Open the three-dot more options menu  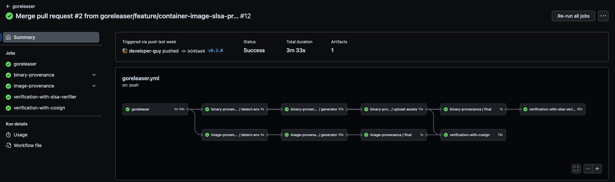click(x=603, y=16)
